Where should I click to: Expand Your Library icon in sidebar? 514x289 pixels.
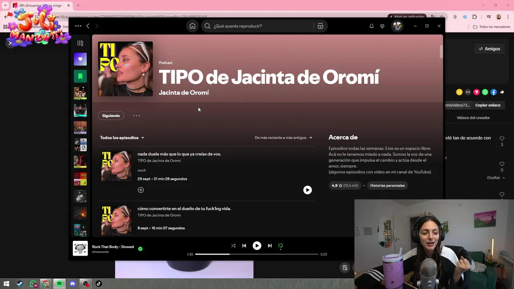pyautogui.click(x=80, y=43)
